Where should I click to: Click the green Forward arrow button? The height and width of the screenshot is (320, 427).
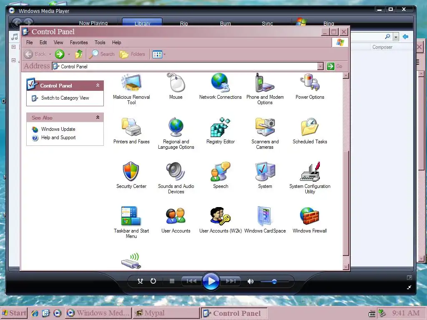point(60,54)
